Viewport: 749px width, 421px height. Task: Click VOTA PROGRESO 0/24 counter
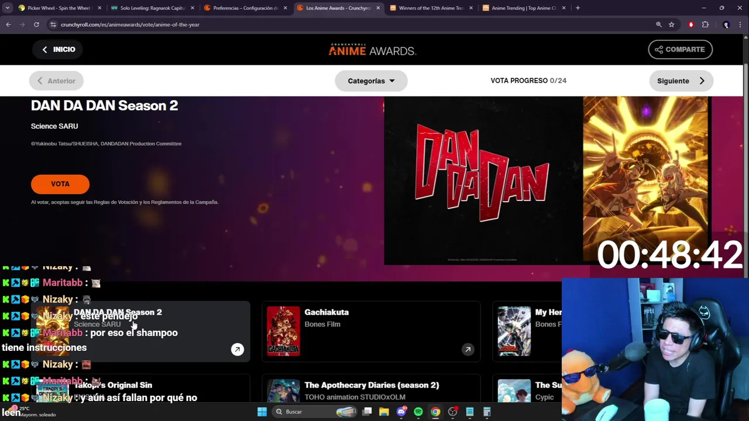tap(528, 81)
